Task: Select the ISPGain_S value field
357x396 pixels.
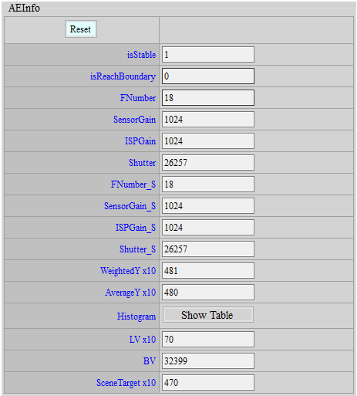Action: point(208,228)
